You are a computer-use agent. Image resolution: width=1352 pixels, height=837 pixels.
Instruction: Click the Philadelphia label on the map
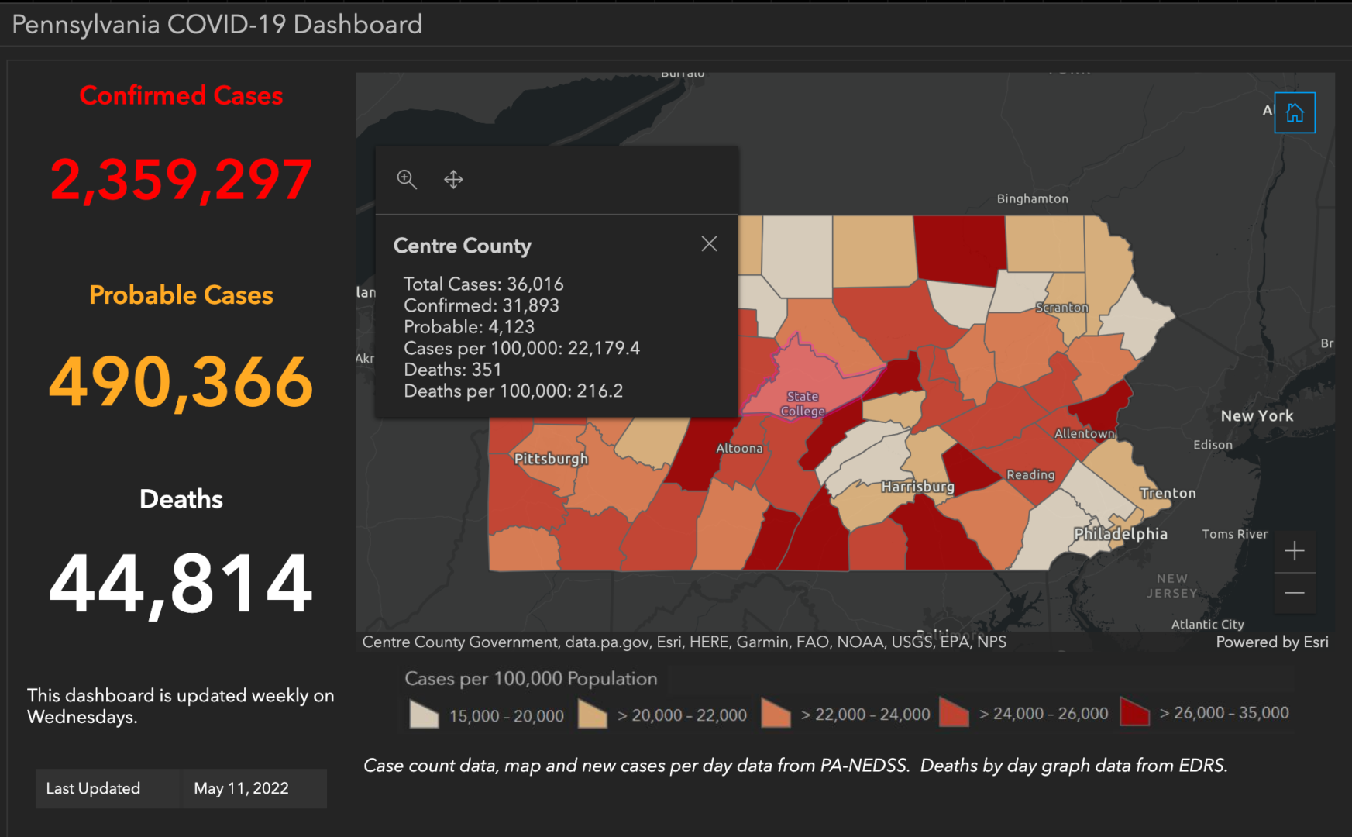pos(1120,533)
